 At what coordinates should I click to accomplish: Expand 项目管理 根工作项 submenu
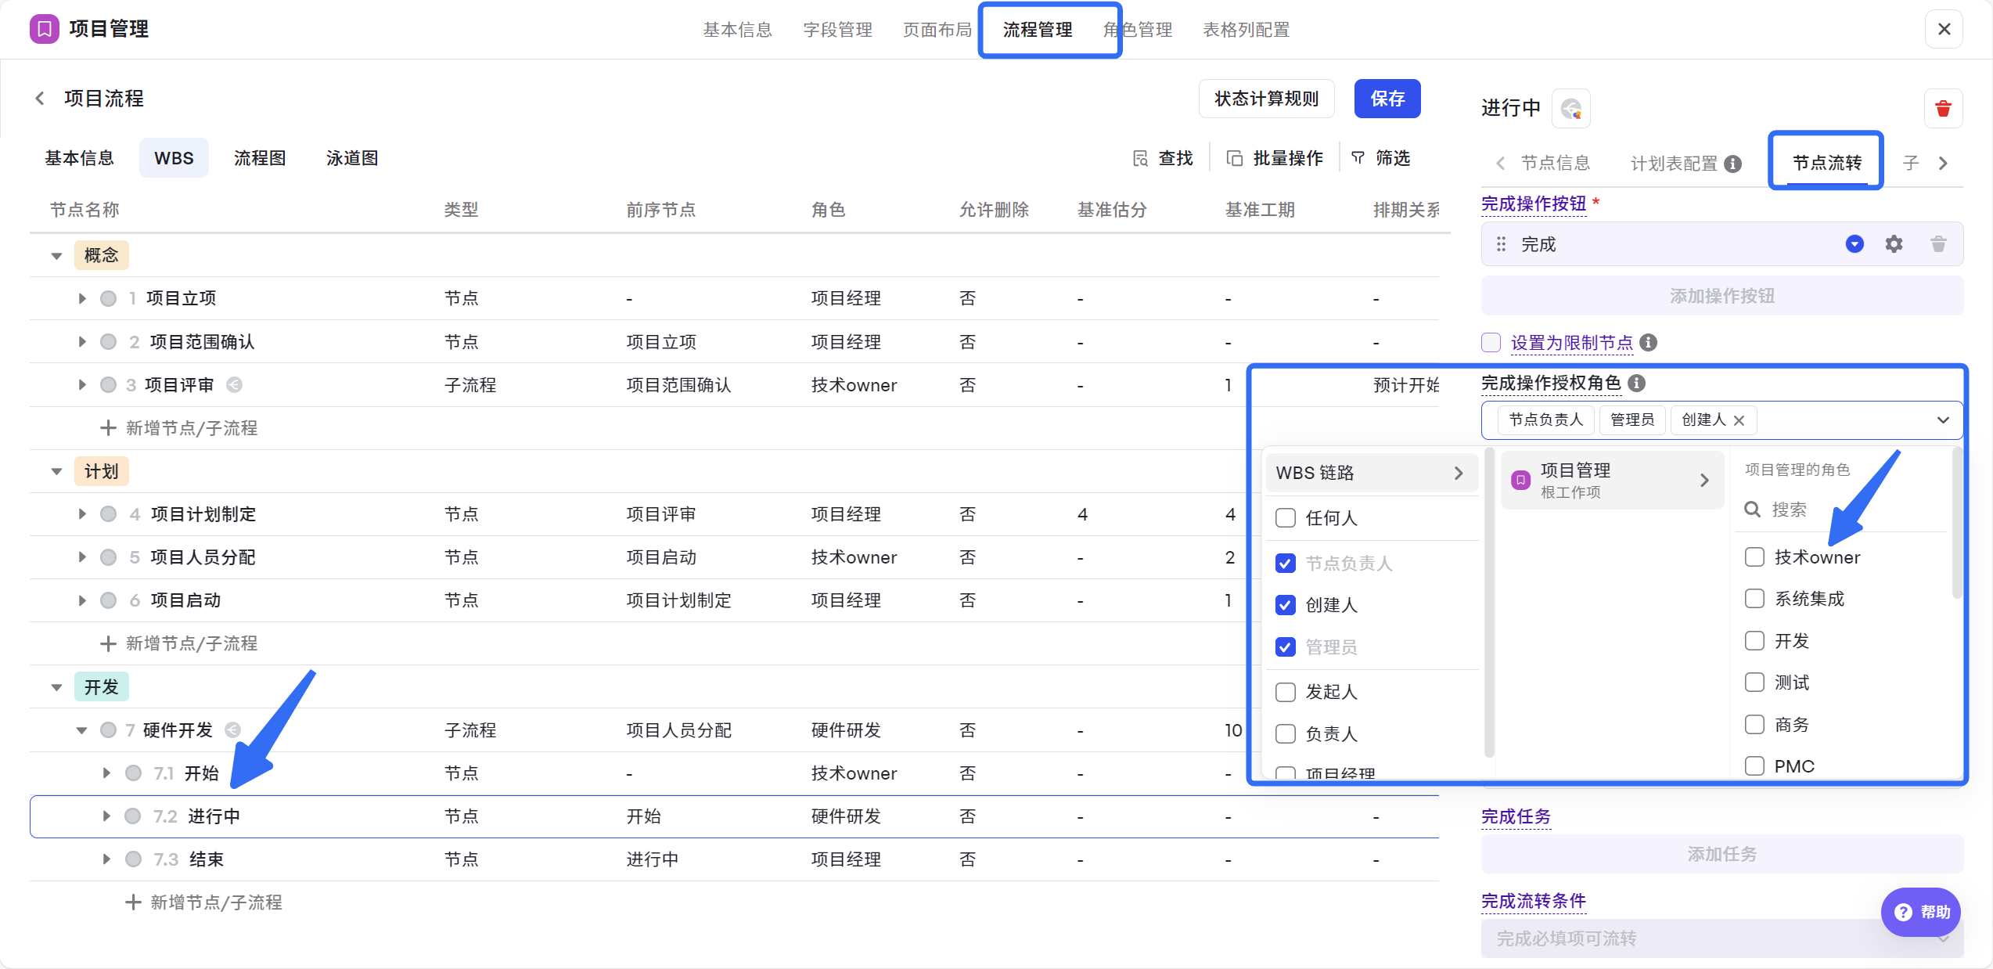tap(1613, 480)
